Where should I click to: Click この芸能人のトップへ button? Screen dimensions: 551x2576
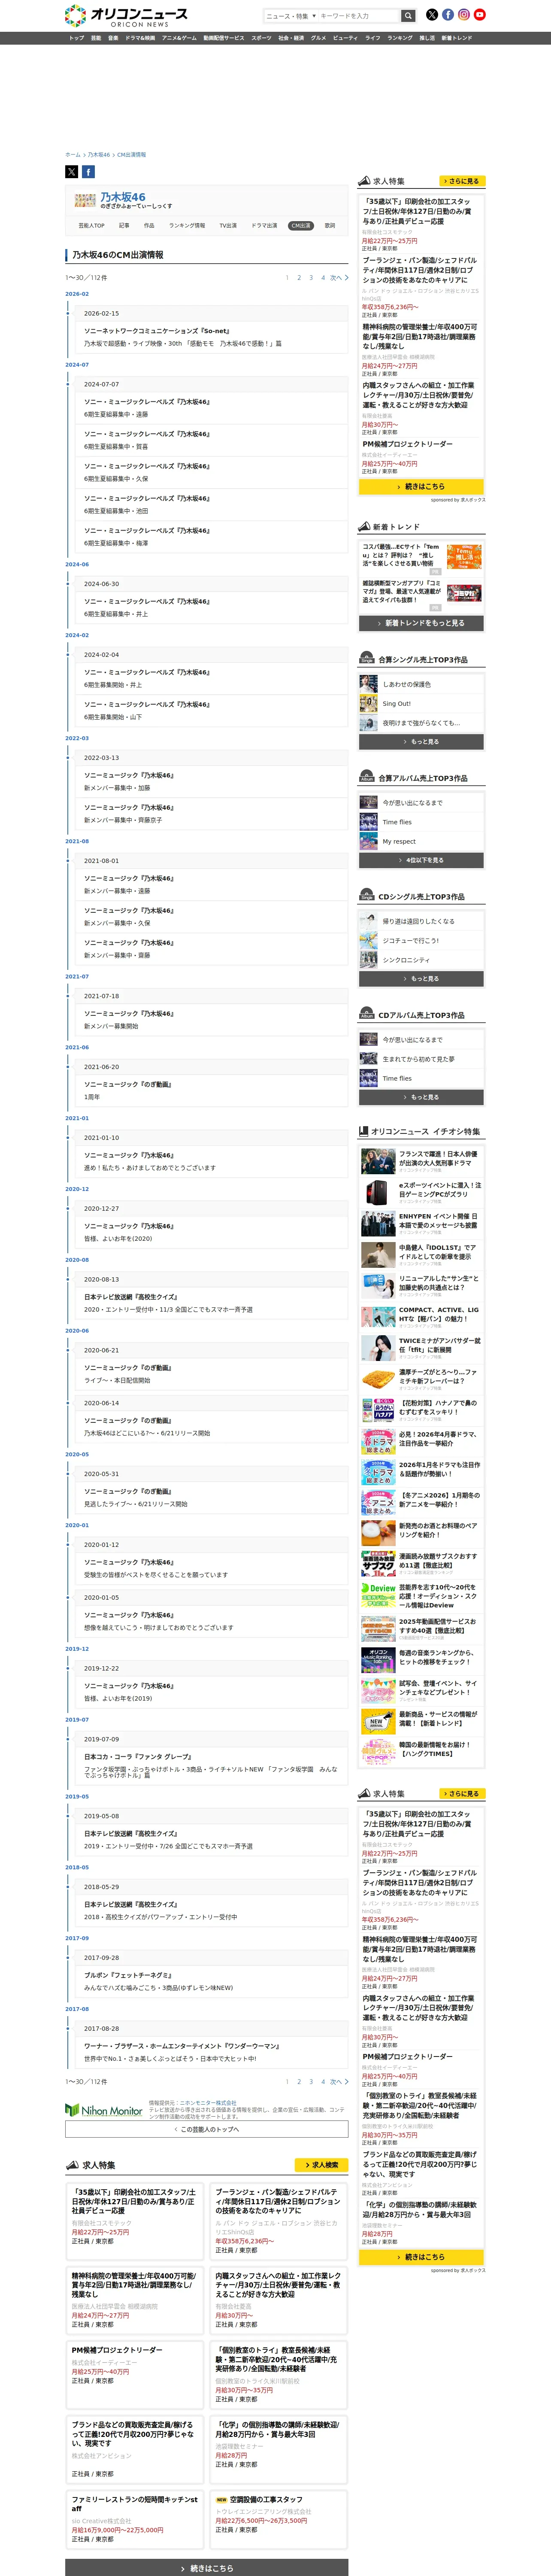pos(207,2129)
